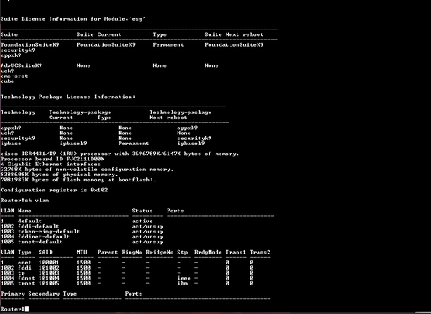
Task: Click 'Permanent' in the FoundationSuiteK9 row
Action: tap(168, 45)
